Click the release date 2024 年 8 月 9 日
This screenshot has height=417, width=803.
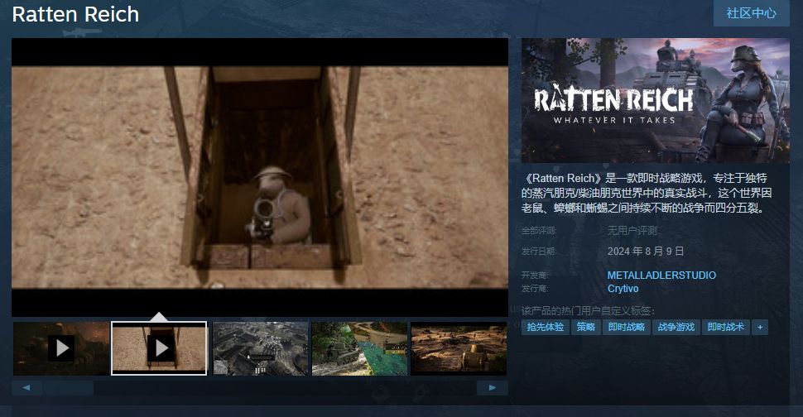646,252
